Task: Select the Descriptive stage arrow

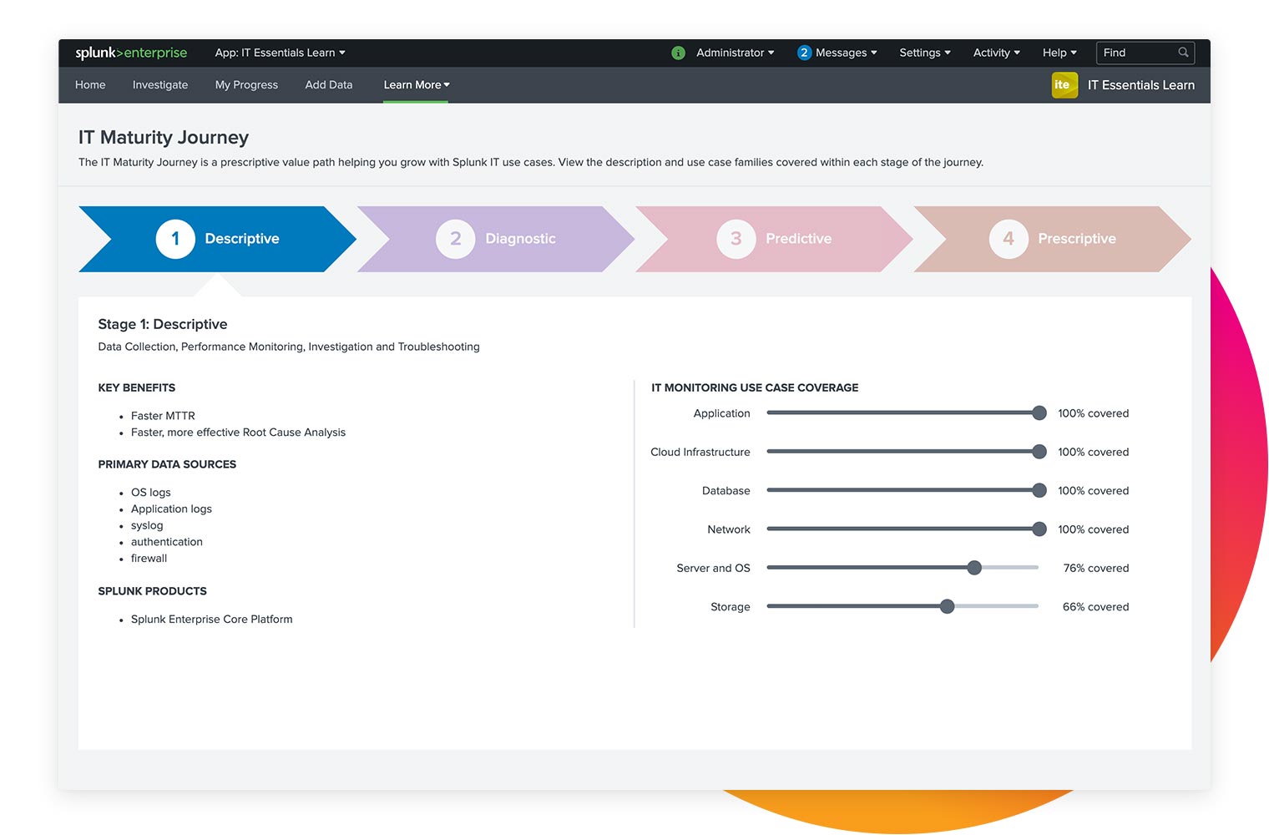Action: [217, 239]
